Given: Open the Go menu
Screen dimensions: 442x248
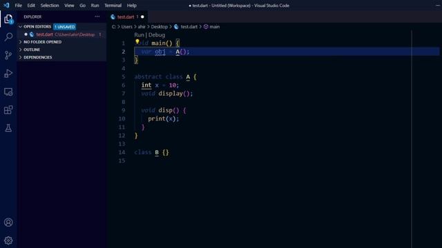Looking at the screenshot, I should (83, 6).
